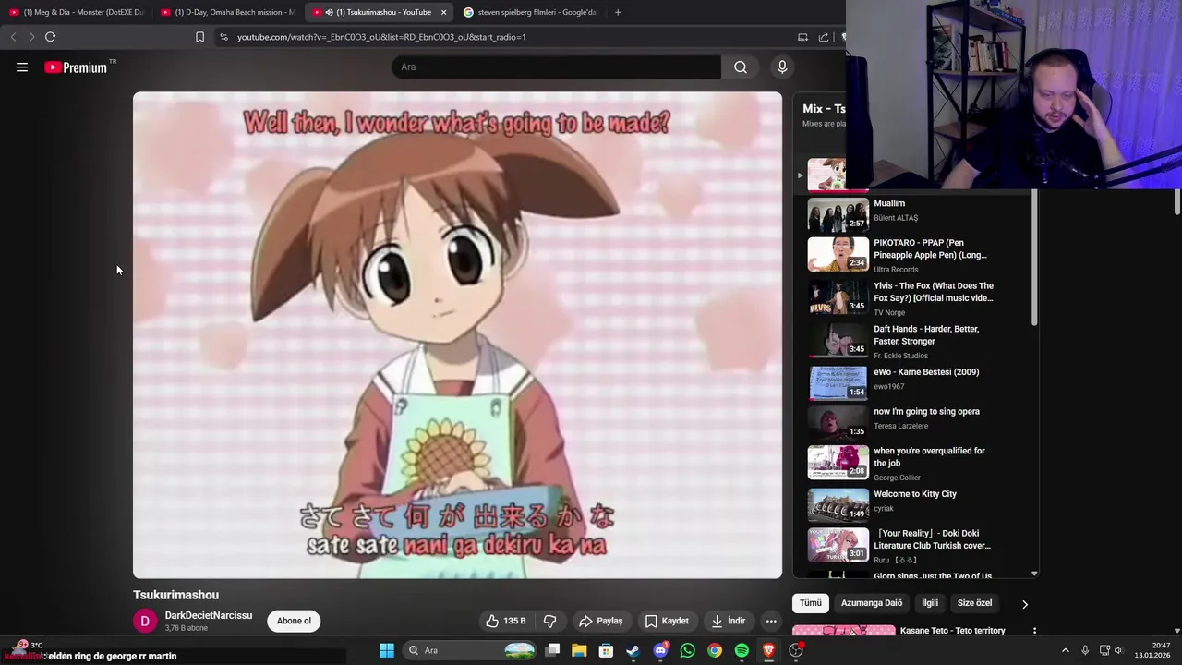This screenshot has width=1182, height=665.
Task: Play Daft Hands Harder Better Faster Stronger
Action: 910,341
